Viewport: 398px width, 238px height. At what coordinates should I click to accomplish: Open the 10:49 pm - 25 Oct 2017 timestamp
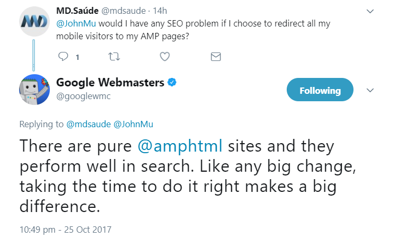(x=66, y=230)
